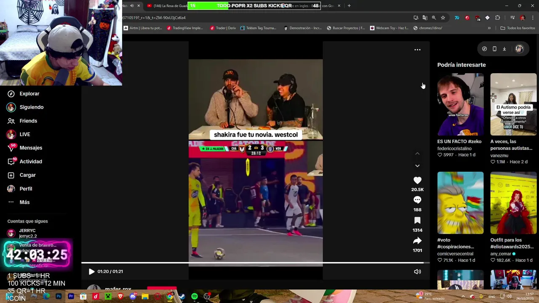Open TradingView bookmark
Image resolution: width=539 pixels, height=303 pixels.
click(x=185, y=28)
